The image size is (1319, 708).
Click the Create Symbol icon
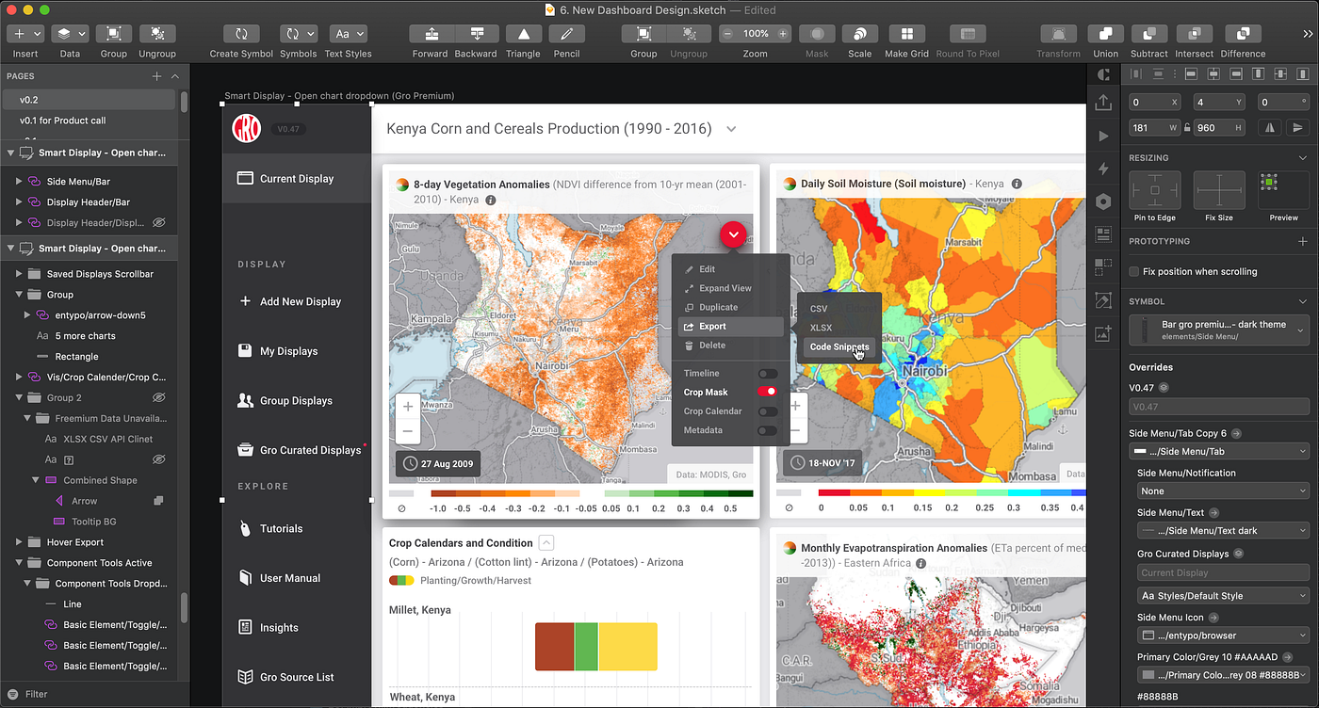[x=241, y=33]
